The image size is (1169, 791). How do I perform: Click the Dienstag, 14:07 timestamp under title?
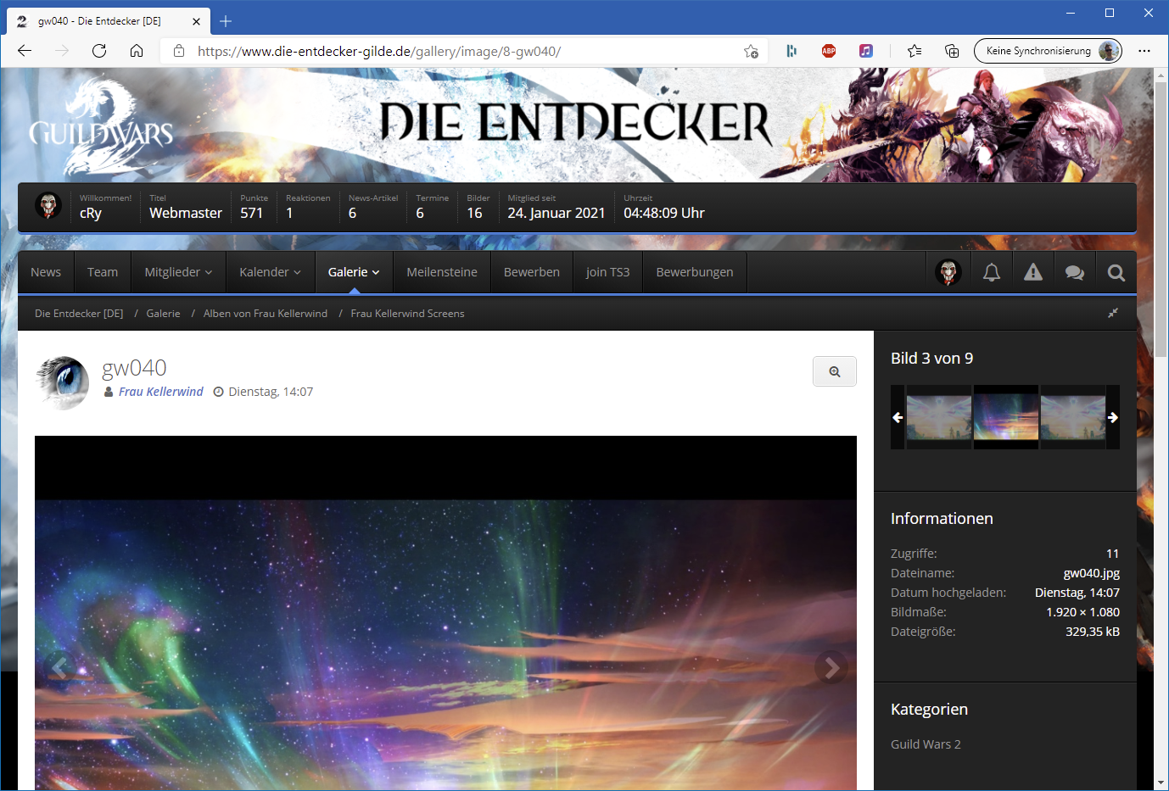pos(271,392)
